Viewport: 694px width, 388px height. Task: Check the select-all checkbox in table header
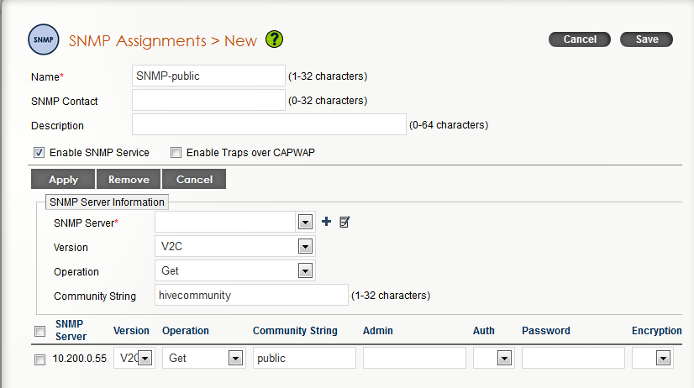coord(39,331)
